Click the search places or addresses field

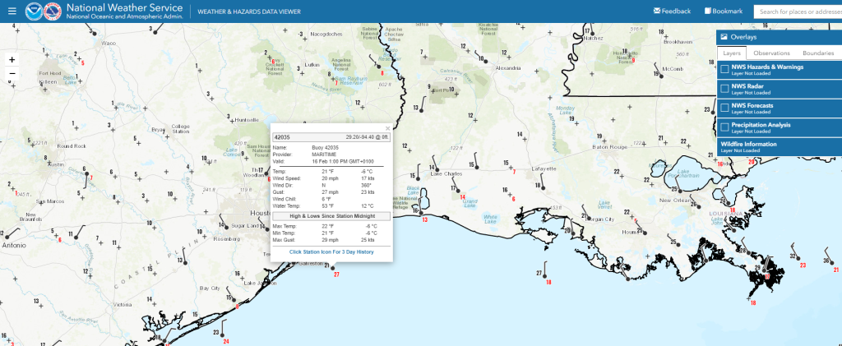(798, 12)
